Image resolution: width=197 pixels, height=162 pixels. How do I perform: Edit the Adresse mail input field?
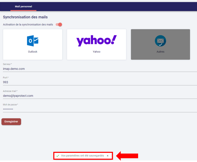tap(99, 96)
